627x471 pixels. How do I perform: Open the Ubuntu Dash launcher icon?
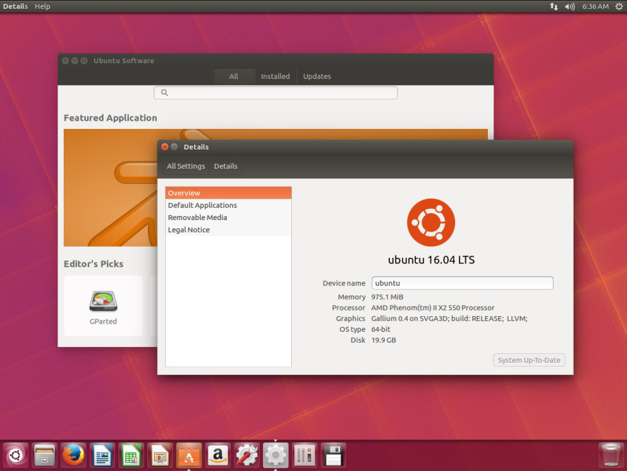pyautogui.click(x=16, y=455)
